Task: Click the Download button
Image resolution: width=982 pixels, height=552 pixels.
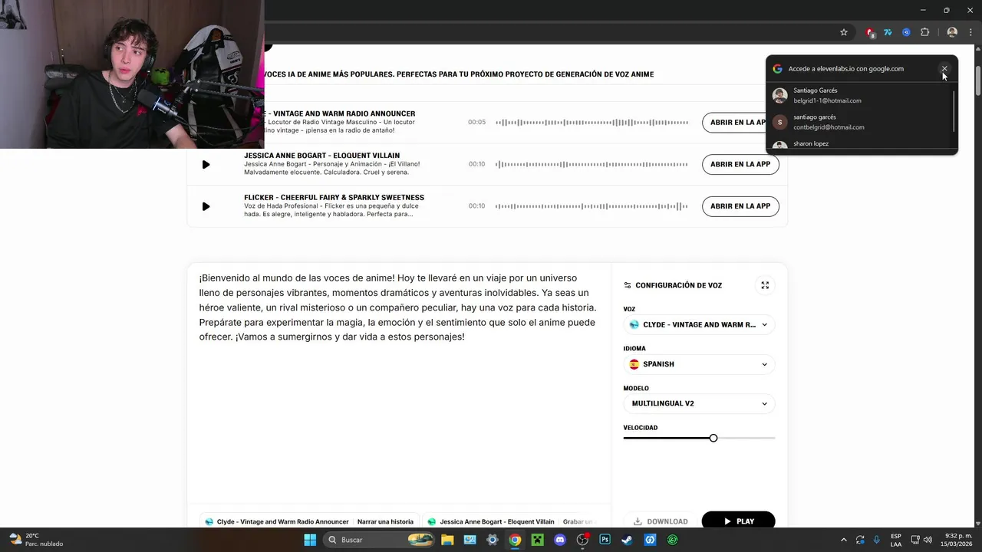Action: point(660,521)
